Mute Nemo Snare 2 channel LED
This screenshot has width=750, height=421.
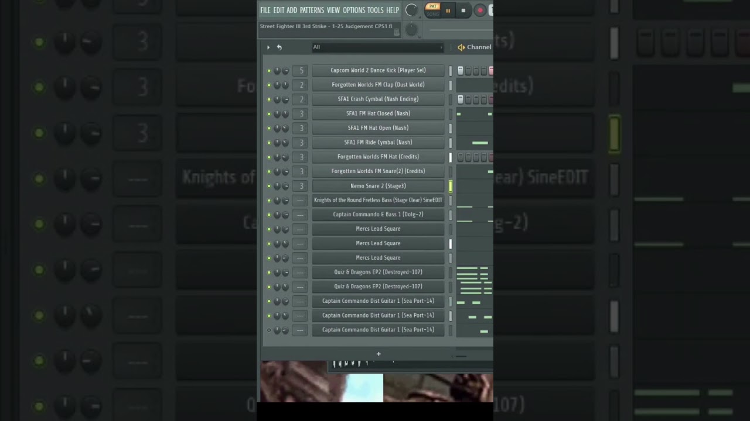tap(269, 186)
